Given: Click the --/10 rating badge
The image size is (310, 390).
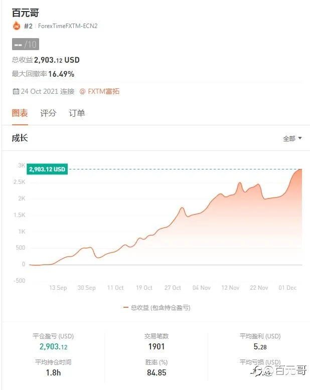Looking at the screenshot, I should click(x=26, y=44).
